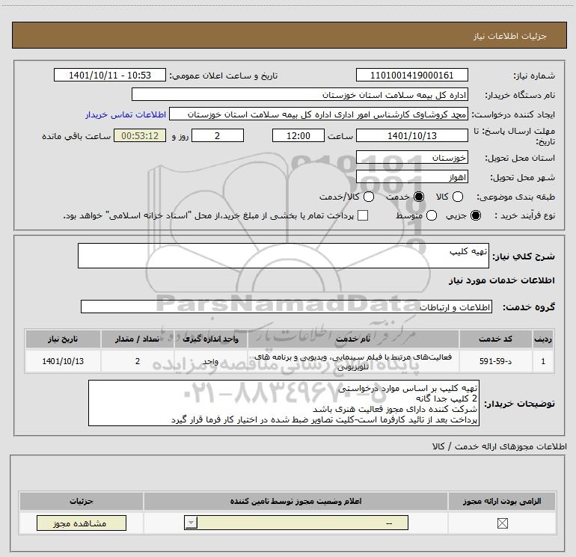The image size is (576, 557).
Task: Click the الزامی بودن ارائه مجوز header
Action: pyautogui.click(x=502, y=501)
